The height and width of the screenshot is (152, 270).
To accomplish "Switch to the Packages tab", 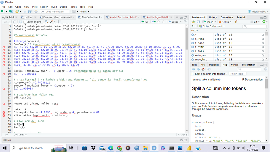I will click(214, 65).
